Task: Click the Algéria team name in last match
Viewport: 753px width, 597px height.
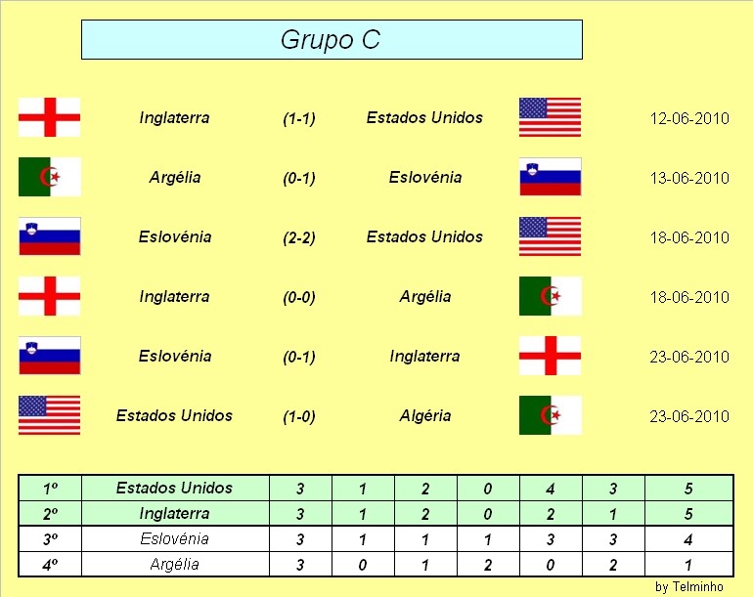Action: 425,415
